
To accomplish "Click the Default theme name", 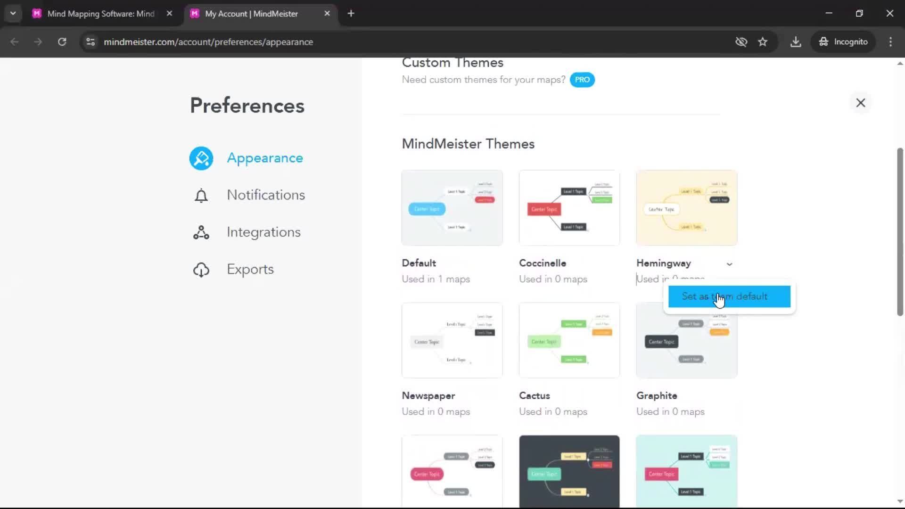I will pyautogui.click(x=419, y=263).
